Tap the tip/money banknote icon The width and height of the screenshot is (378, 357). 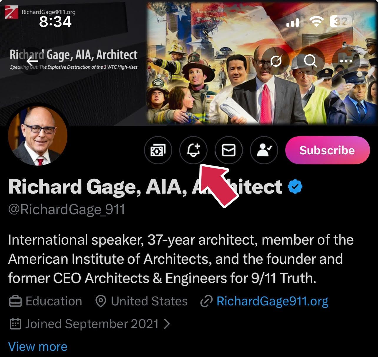(158, 150)
